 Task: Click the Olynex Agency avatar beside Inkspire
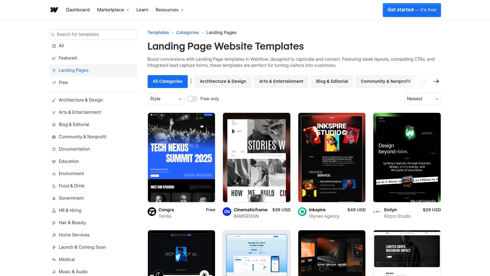pyautogui.click(x=302, y=212)
